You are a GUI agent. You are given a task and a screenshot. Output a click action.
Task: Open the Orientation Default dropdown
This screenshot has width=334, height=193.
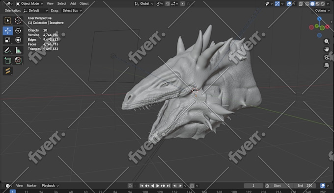click(x=36, y=11)
